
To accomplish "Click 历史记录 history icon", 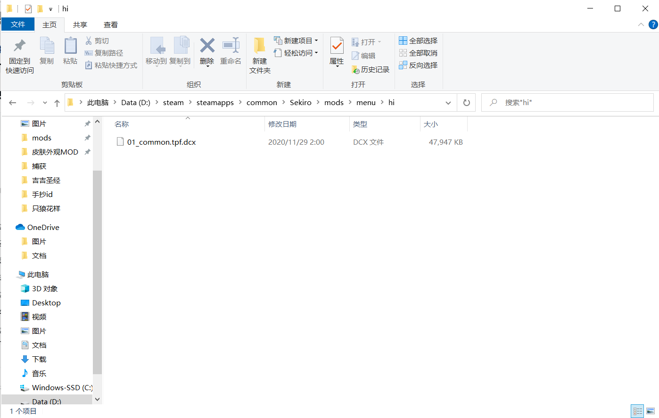I will (x=355, y=70).
